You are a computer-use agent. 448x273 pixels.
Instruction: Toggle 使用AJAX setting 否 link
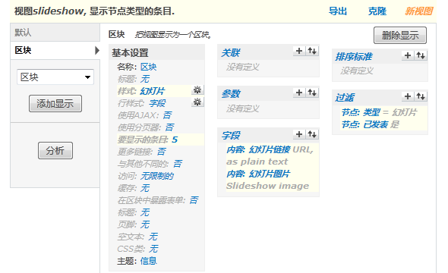click(x=167, y=115)
